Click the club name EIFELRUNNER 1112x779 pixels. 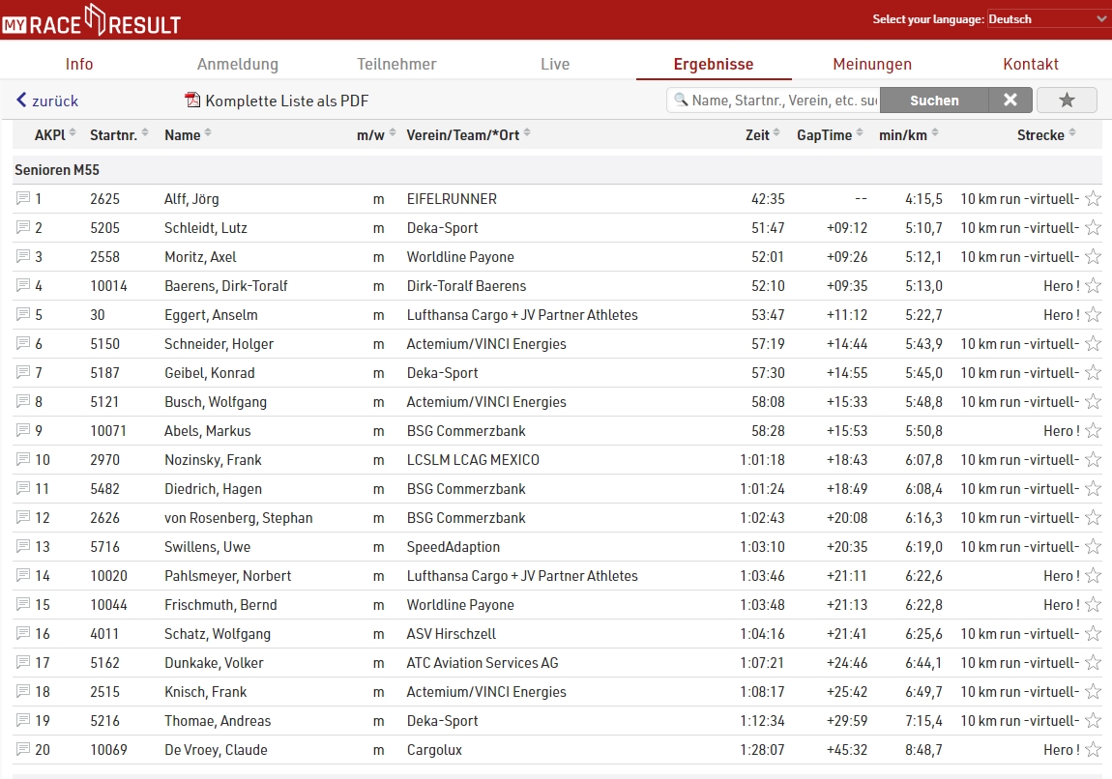[x=452, y=198]
